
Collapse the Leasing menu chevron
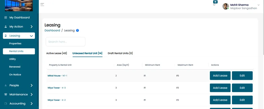[31, 36]
